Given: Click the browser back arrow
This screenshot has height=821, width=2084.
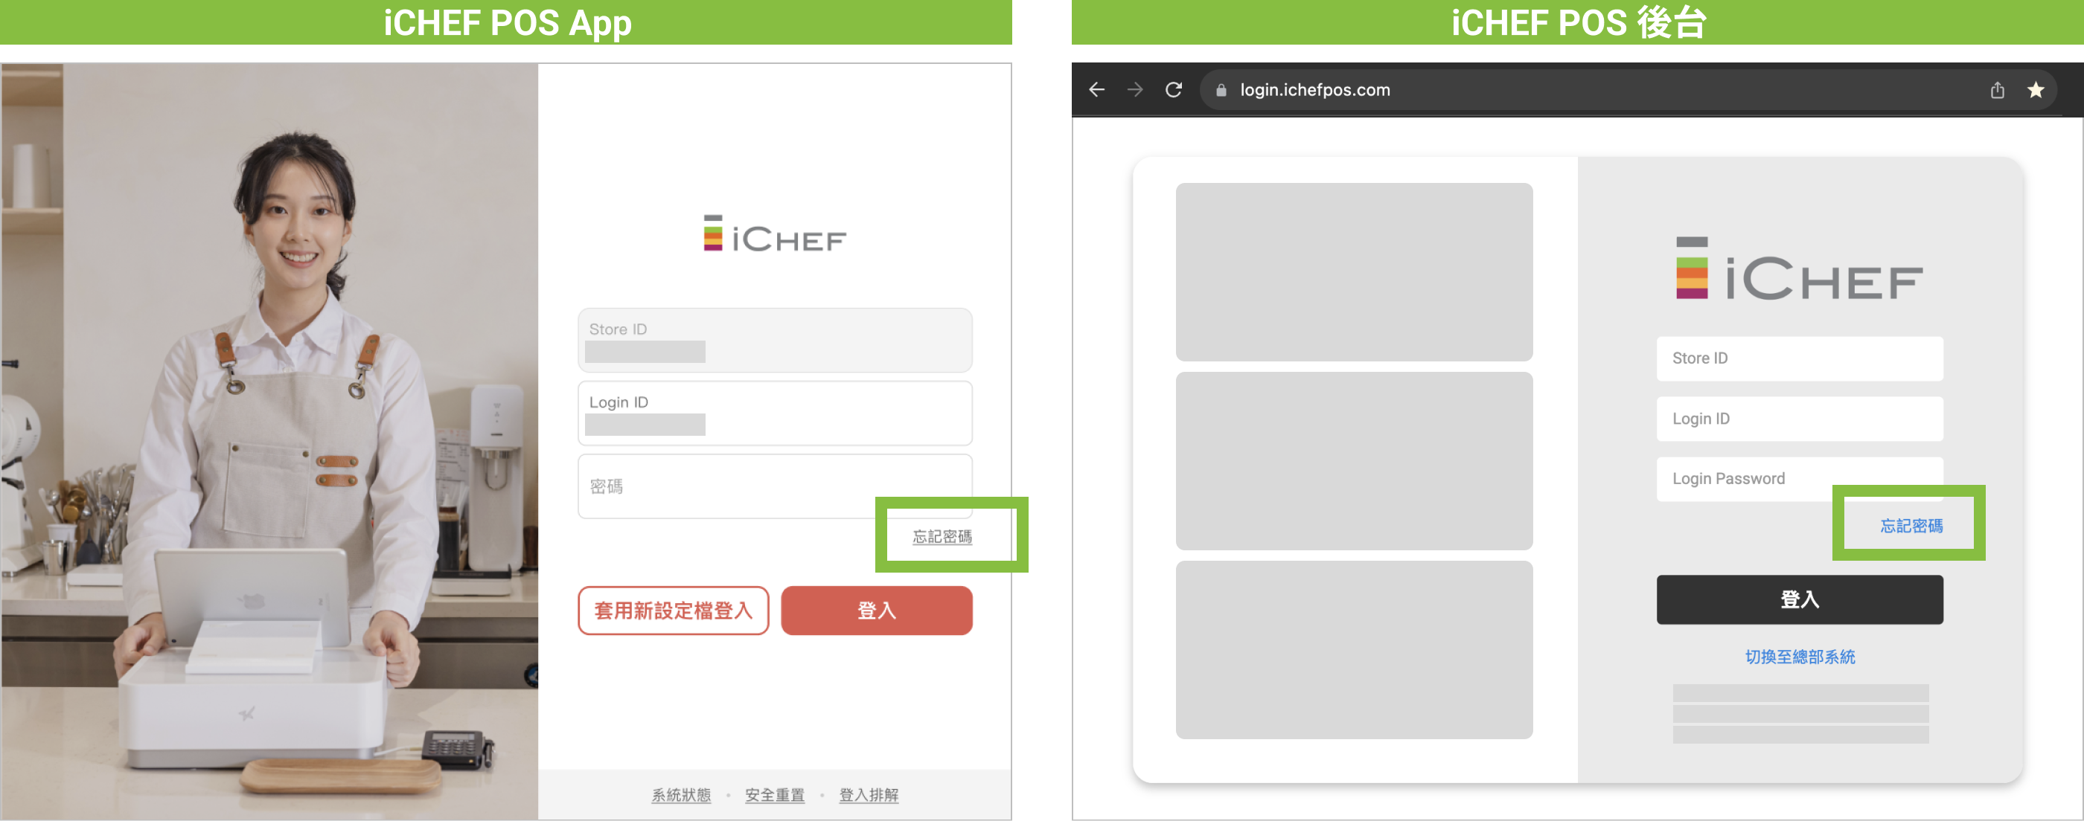Looking at the screenshot, I should tap(1097, 90).
